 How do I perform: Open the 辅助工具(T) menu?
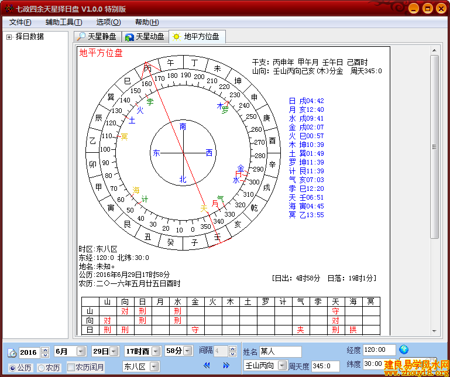64,22
